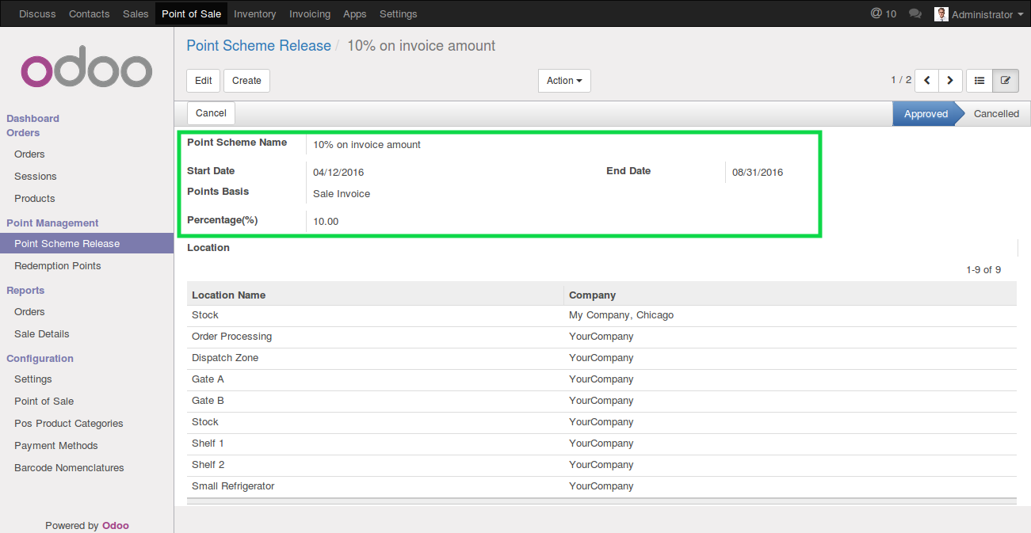Select the Approved status stage

[x=926, y=114]
